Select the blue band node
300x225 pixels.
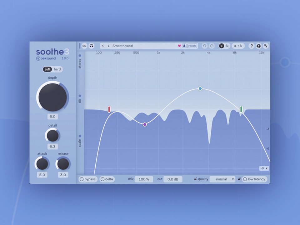point(200,88)
